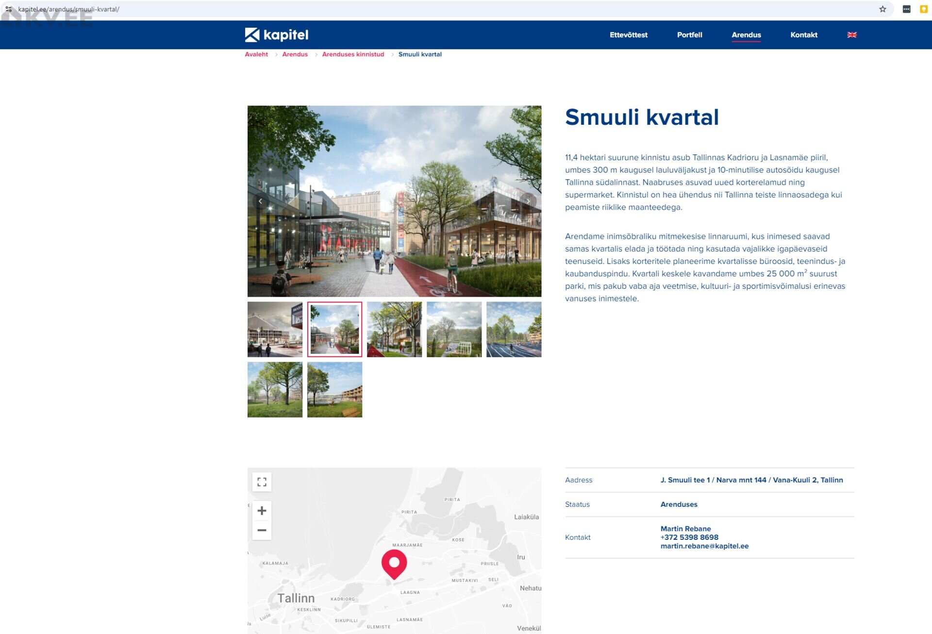
Task: Toggle the map's fullscreen view icon
Action: [x=262, y=482]
